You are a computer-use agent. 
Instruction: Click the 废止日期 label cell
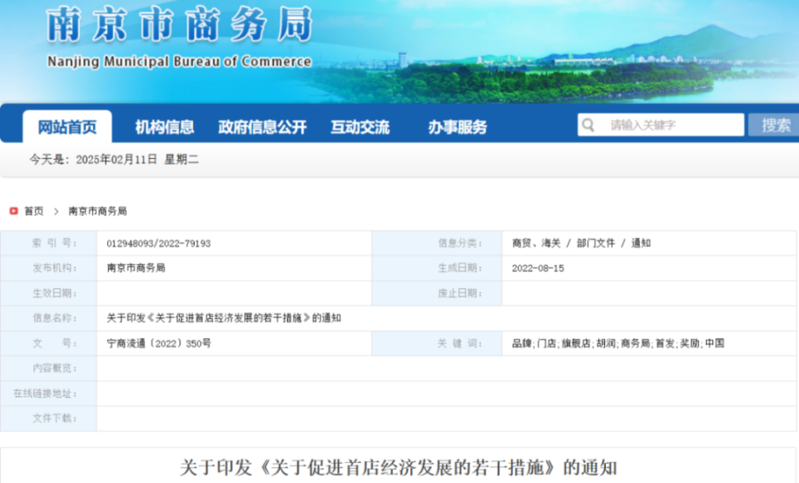(x=437, y=293)
